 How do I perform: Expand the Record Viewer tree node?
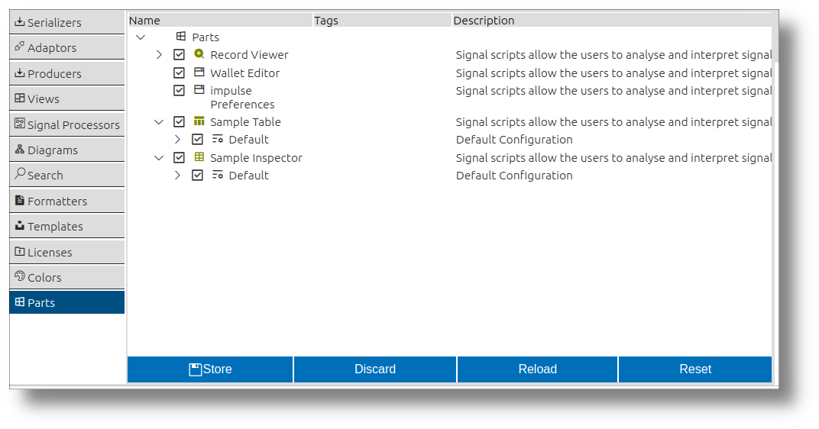(160, 54)
